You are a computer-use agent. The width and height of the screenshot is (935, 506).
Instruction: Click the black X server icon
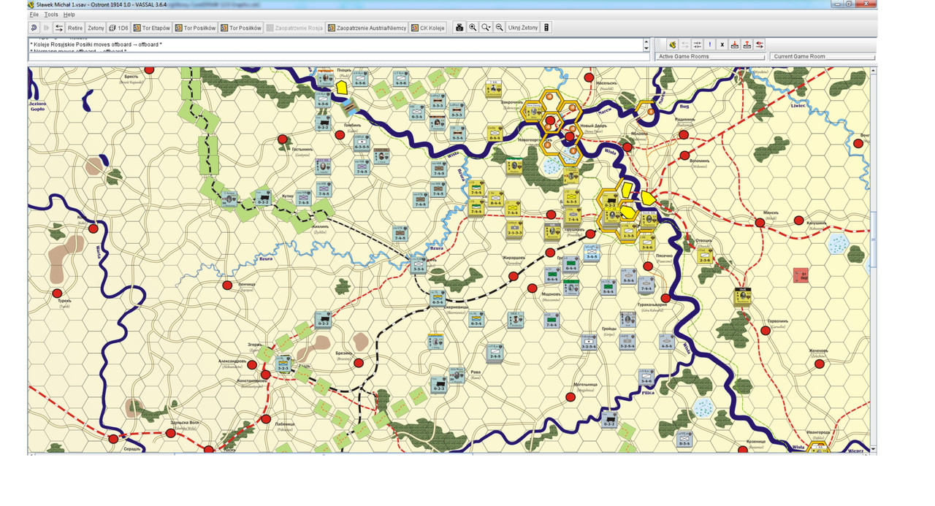coord(722,45)
